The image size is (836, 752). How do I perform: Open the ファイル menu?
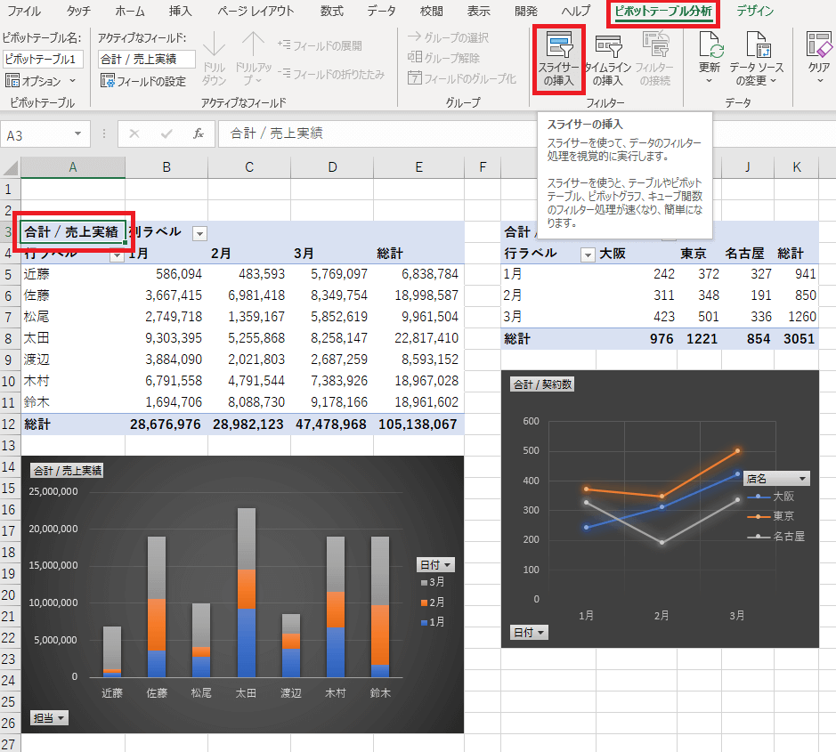[24, 12]
